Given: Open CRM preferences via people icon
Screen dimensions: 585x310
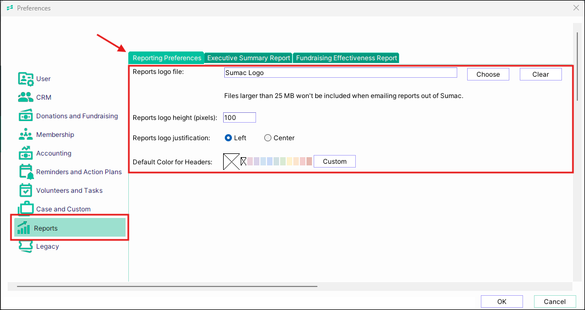Looking at the screenshot, I should 26,97.
